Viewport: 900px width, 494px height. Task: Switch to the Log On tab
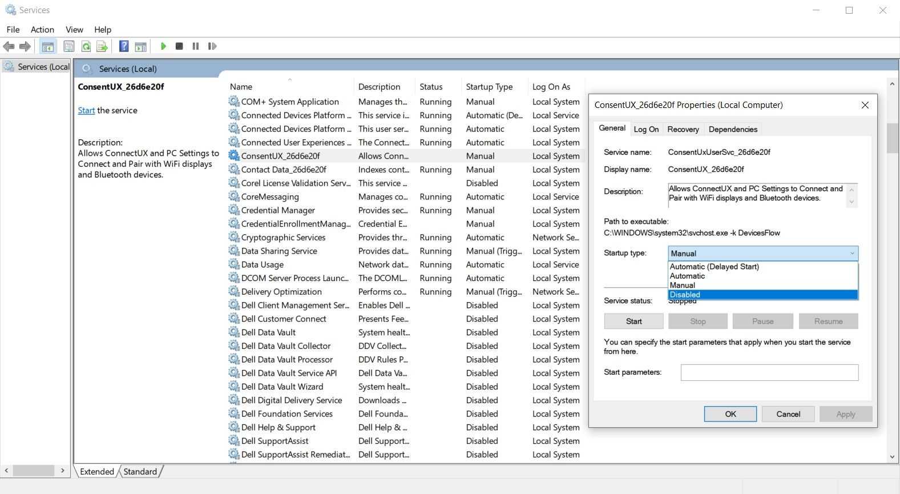[x=646, y=129]
